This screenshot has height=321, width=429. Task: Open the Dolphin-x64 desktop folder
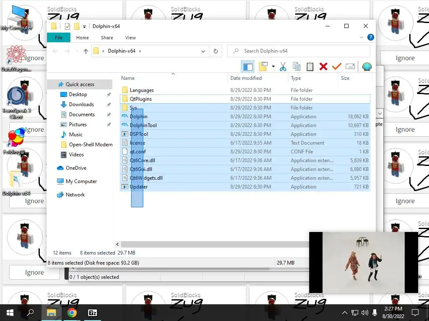(x=16, y=183)
